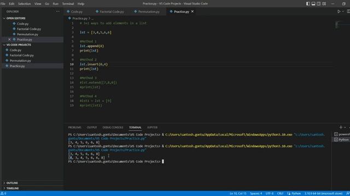Switch to Output panel tab

coord(92,127)
